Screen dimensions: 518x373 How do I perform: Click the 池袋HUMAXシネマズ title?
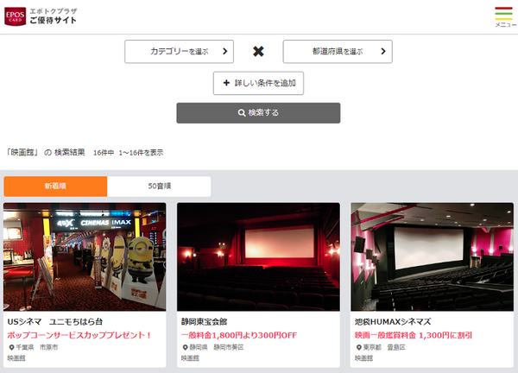(393, 322)
